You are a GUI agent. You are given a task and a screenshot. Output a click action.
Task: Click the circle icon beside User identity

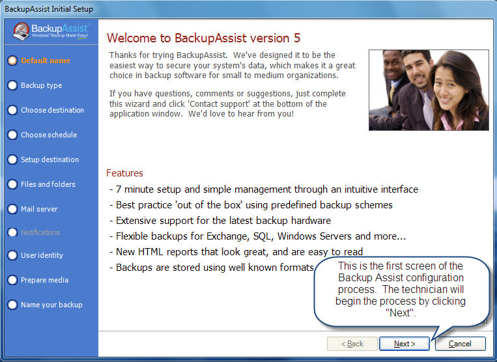click(12, 255)
